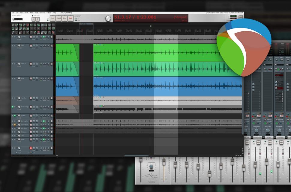Image resolution: width=291 pixels, height=192 pixels.
Task: Open the Actions menu
Action: click(49, 13)
